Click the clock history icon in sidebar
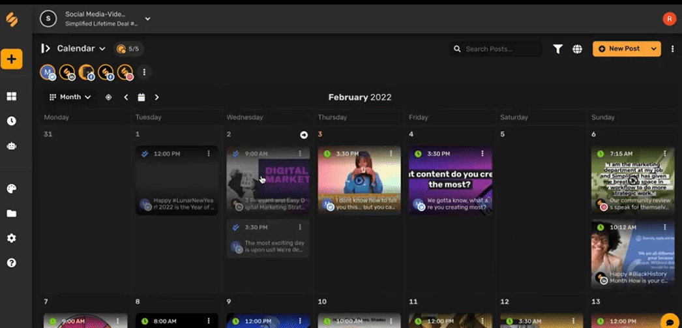This screenshot has width=682, height=328. (x=11, y=121)
